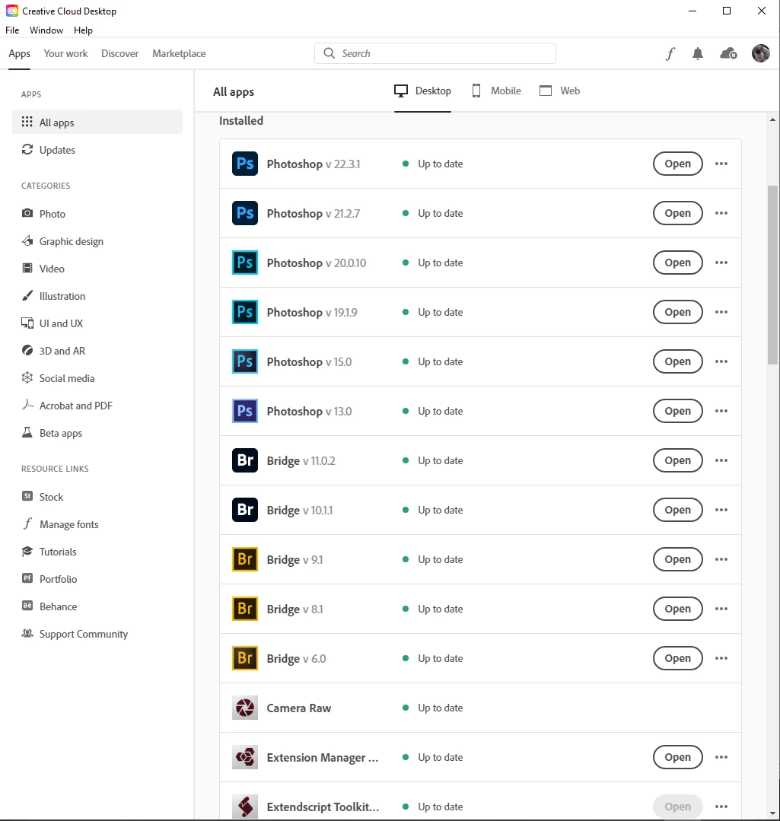Open more options for Bridge v 10.1.1

coord(721,510)
